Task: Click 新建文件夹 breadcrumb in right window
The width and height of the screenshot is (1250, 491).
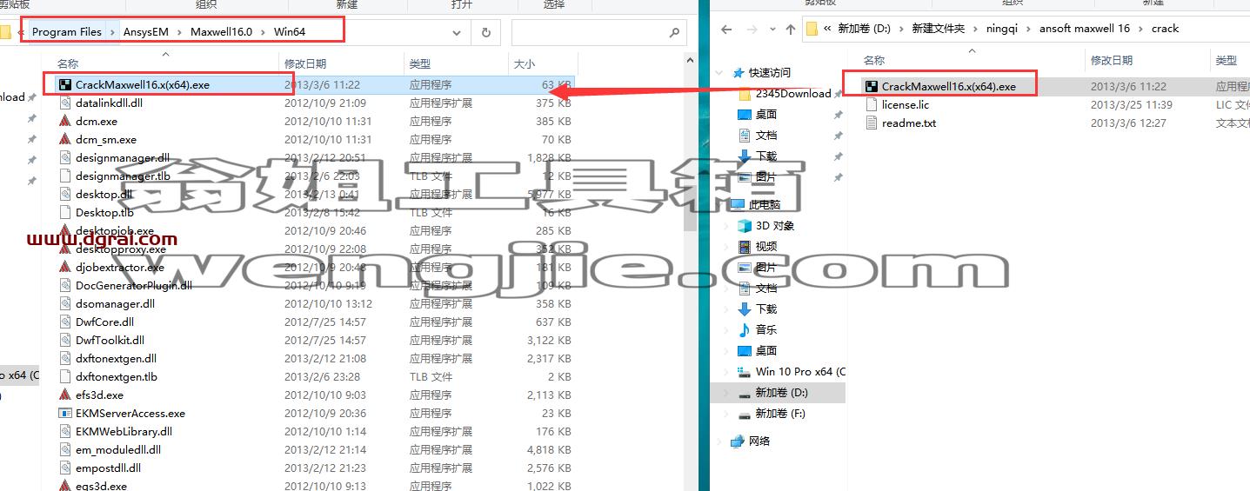Action: pos(938,29)
